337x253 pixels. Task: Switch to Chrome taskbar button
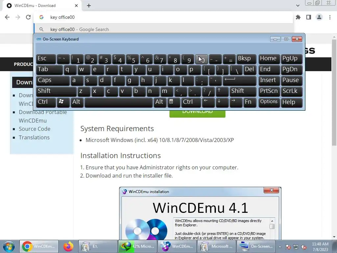pyautogui.click(x=39, y=246)
